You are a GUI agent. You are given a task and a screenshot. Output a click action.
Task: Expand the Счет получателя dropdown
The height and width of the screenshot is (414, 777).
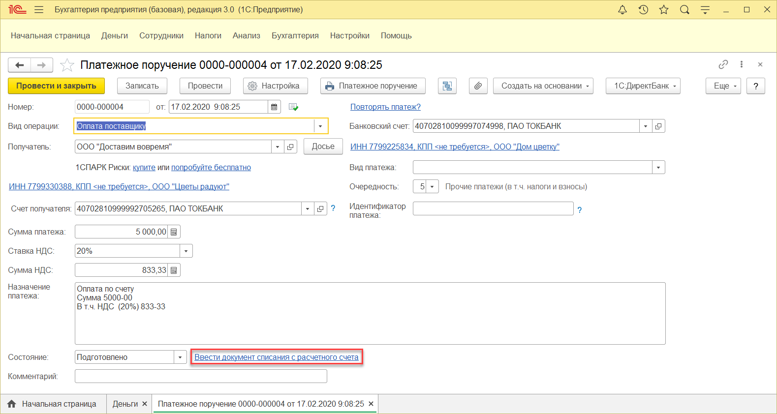coord(308,208)
